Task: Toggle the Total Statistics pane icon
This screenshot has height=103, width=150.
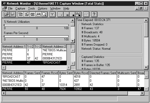Action: [27, 14]
